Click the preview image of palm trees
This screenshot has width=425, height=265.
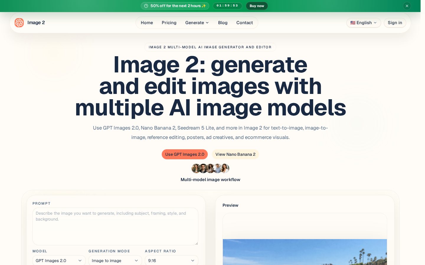pyautogui.click(x=305, y=252)
